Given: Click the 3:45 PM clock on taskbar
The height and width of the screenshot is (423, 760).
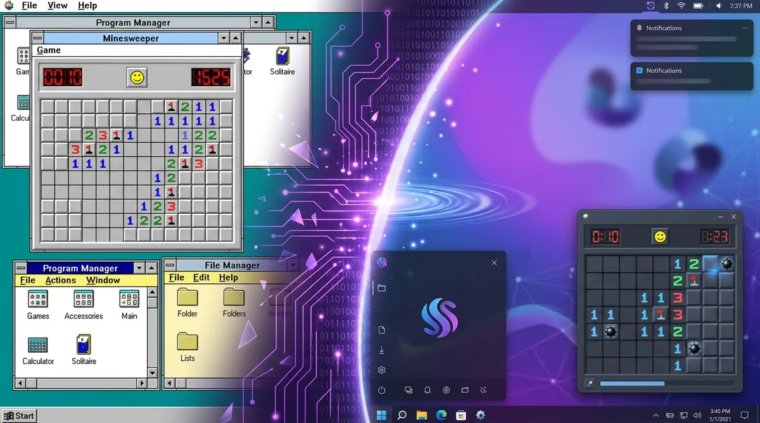Looking at the screenshot, I should [x=720, y=412].
